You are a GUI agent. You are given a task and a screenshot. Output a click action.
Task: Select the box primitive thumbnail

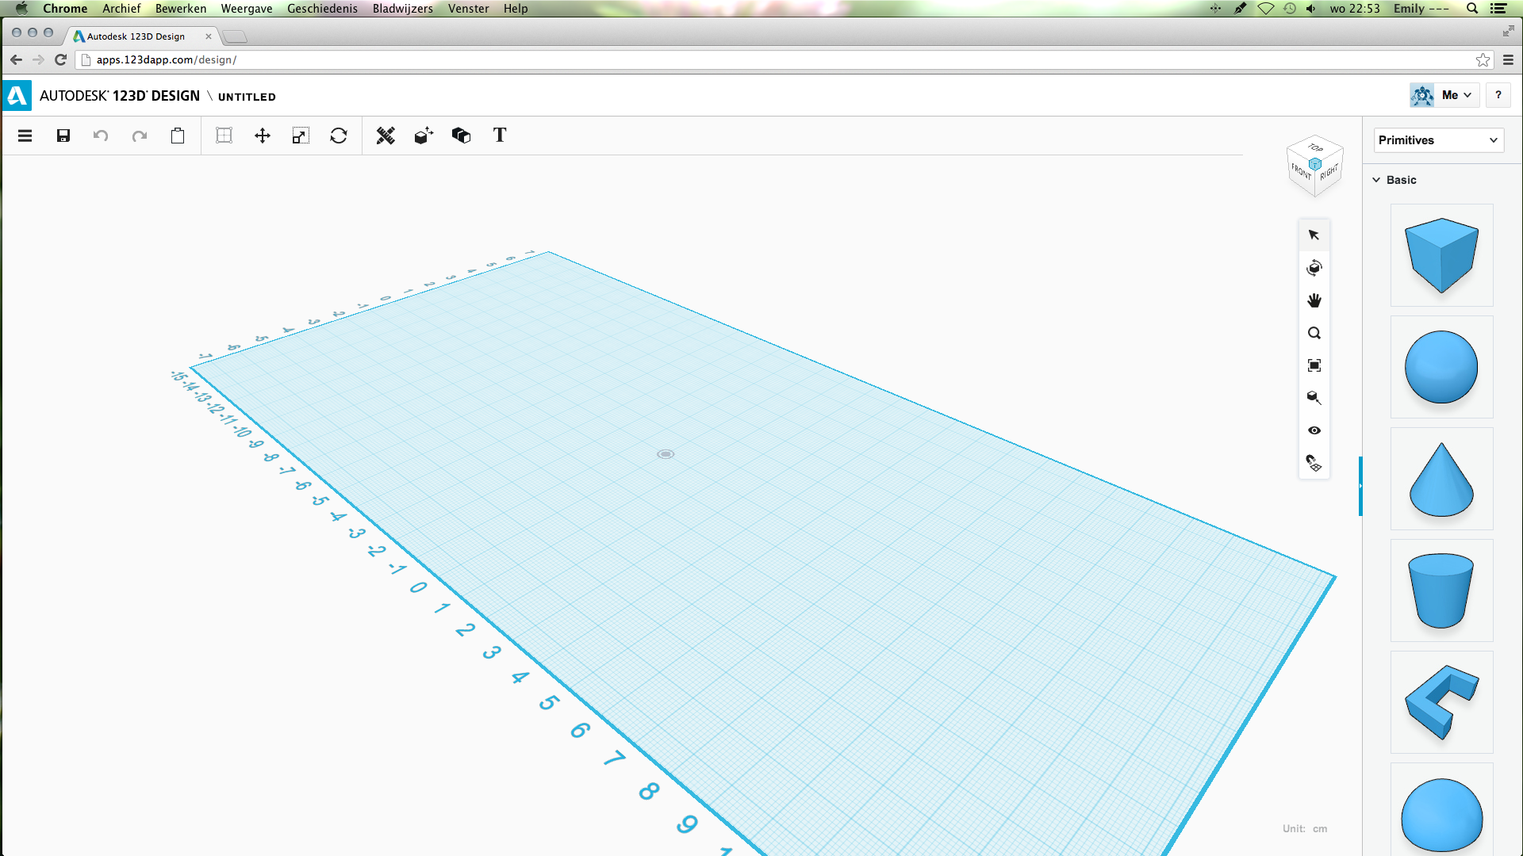[1441, 255]
